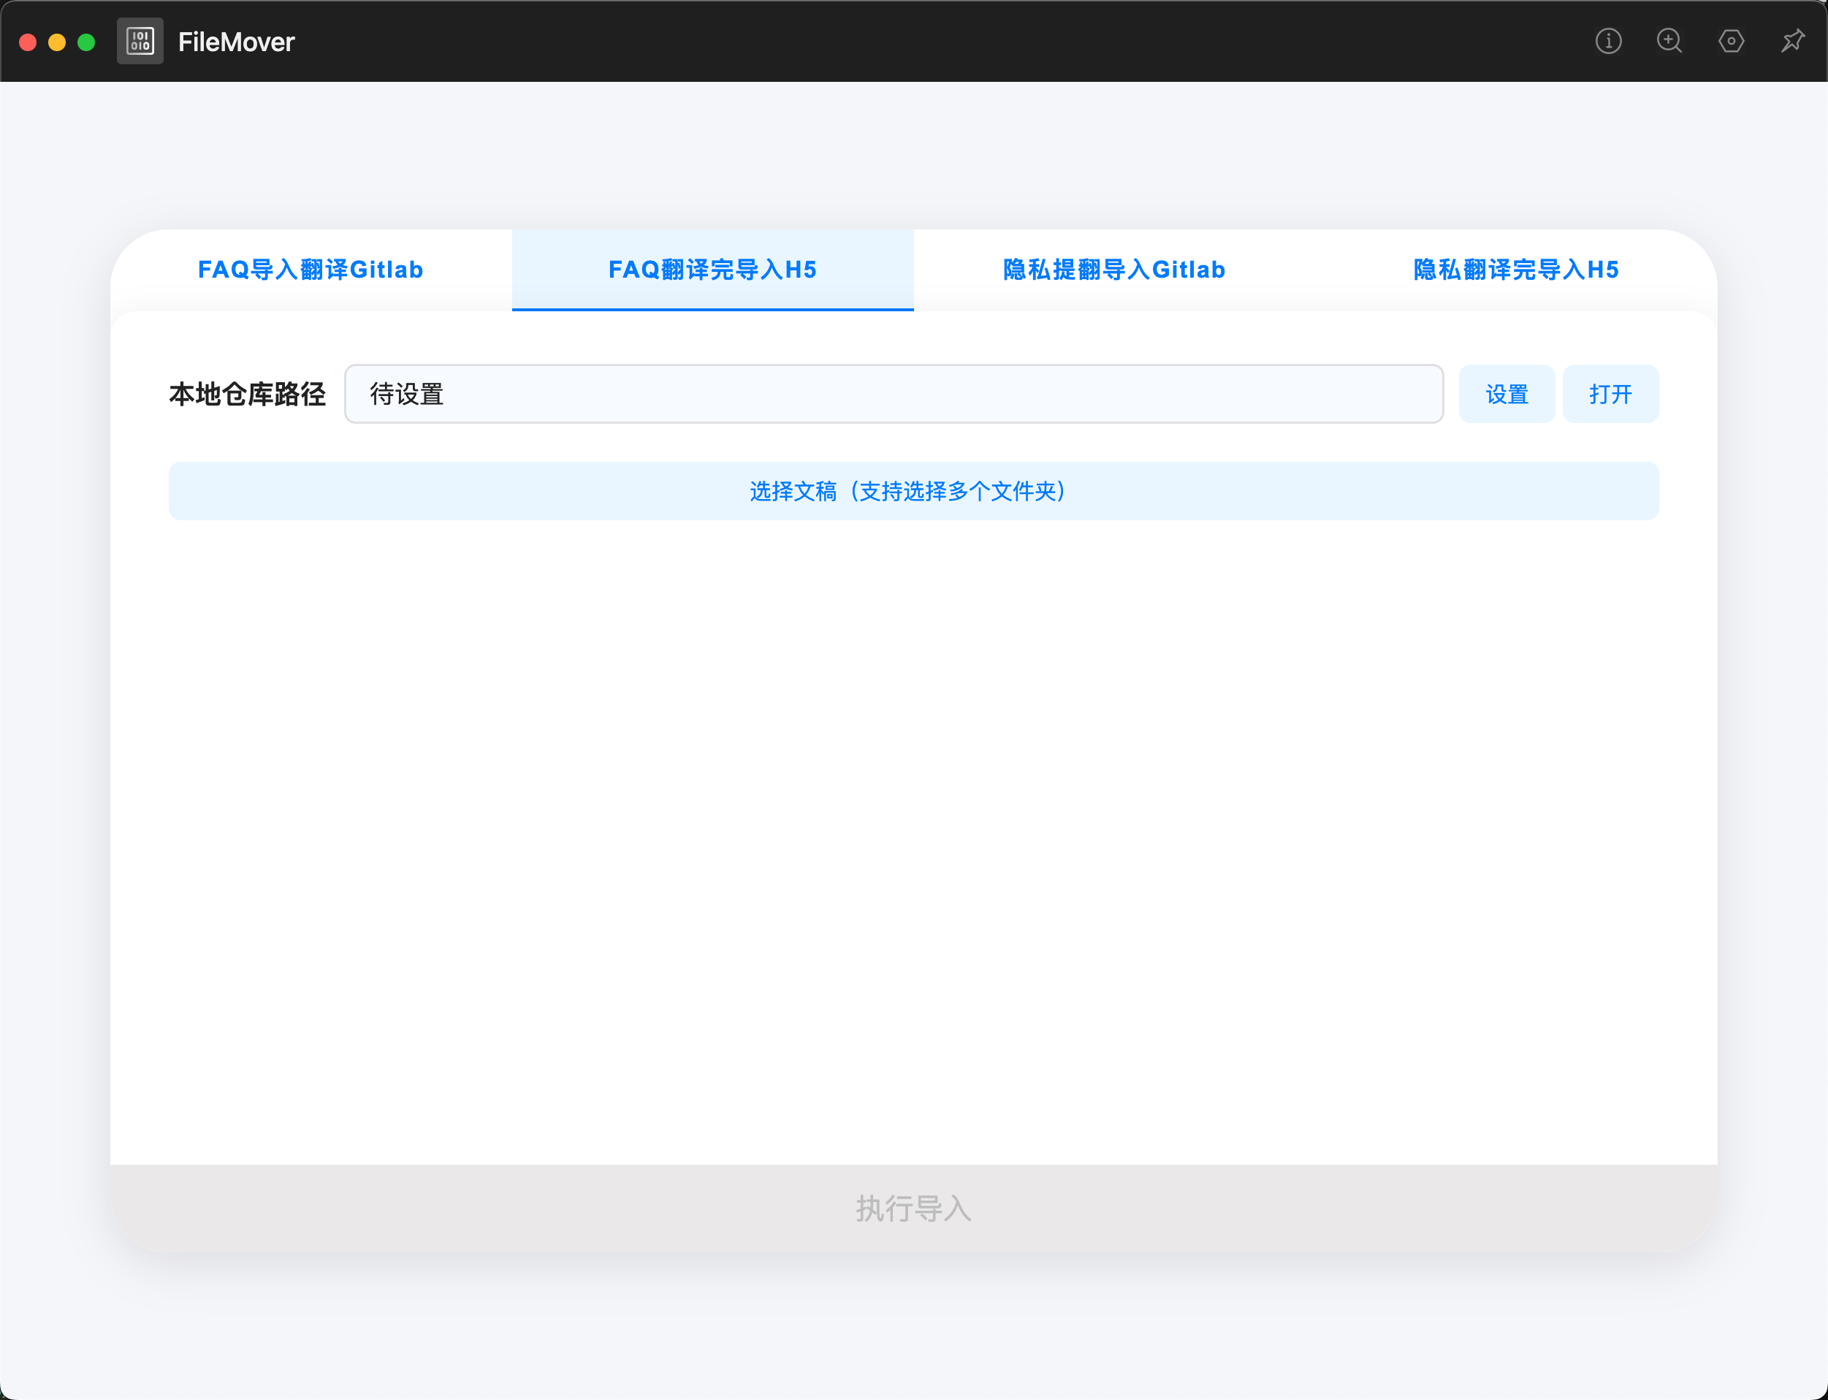Click the FileMover title text
Image resolution: width=1828 pixels, height=1400 pixels.
[x=236, y=42]
